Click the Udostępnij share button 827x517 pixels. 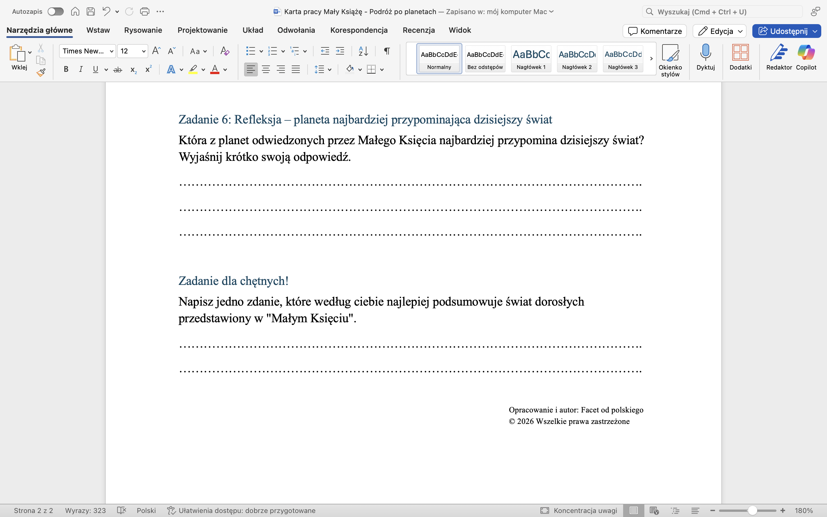782,31
